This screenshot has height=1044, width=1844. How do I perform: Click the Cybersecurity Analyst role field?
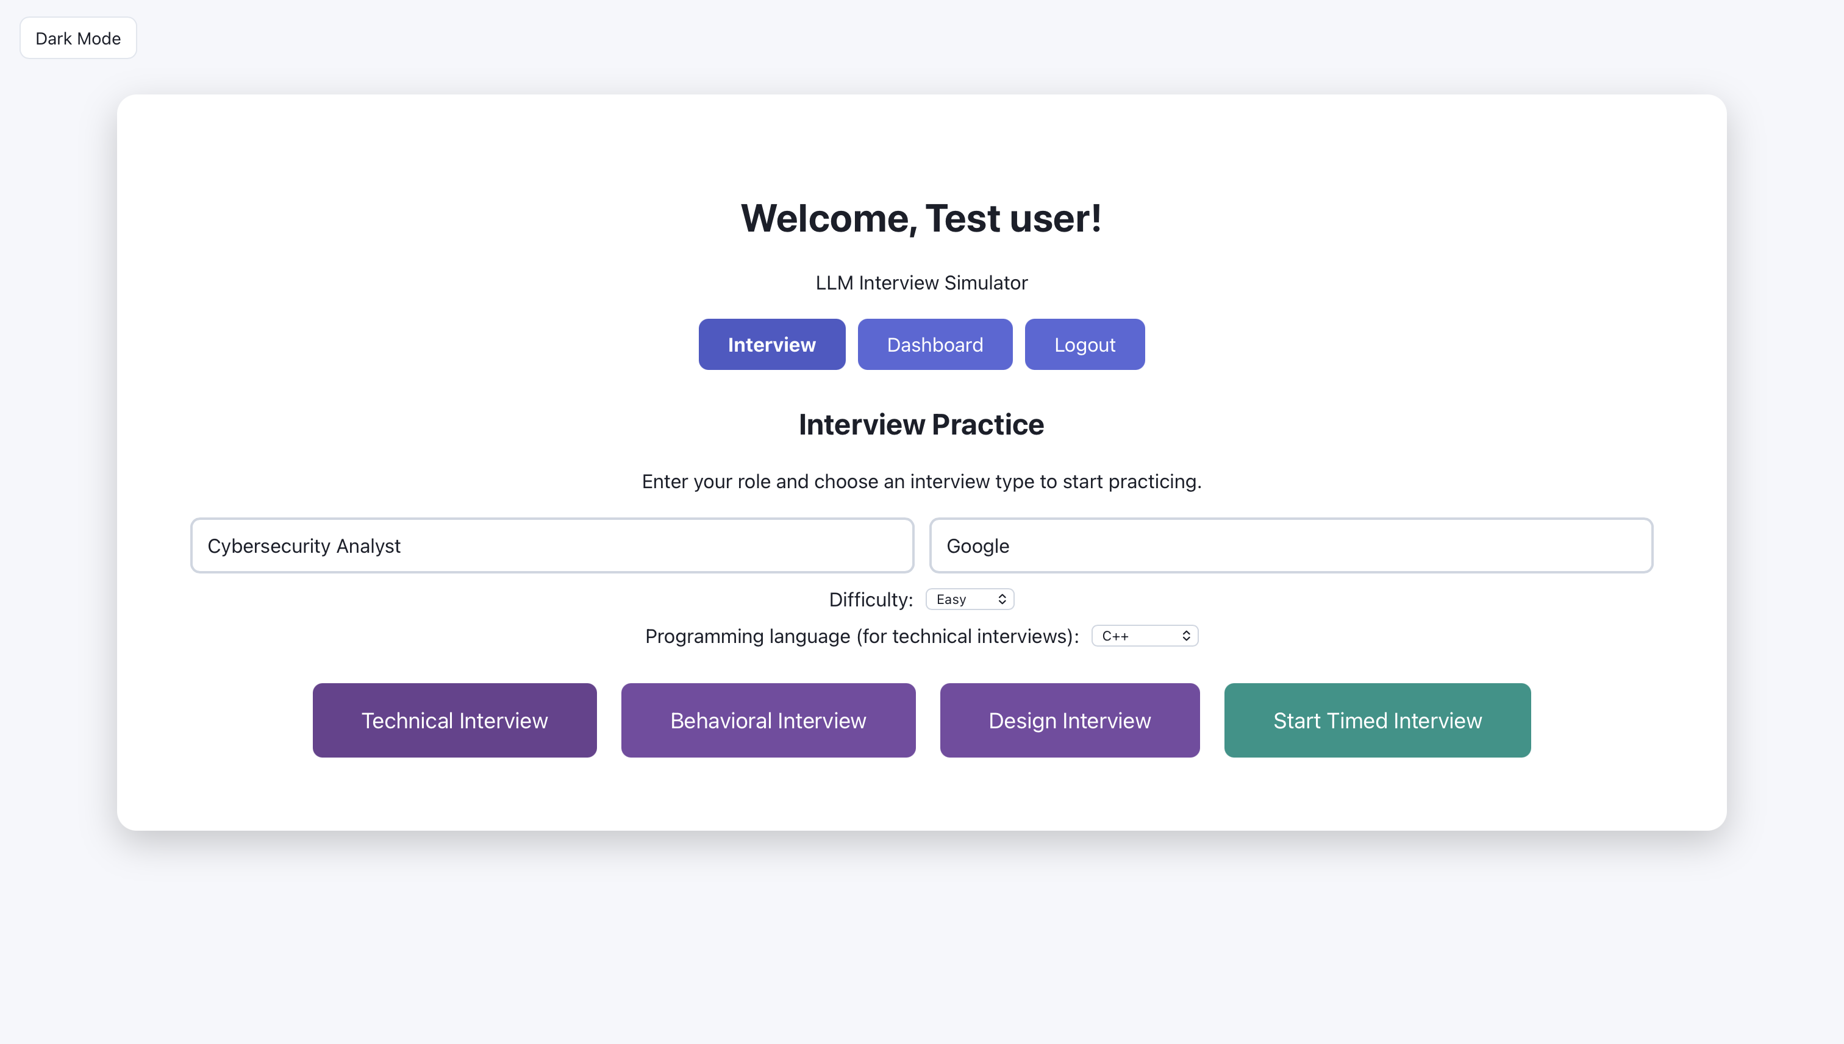click(551, 545)
